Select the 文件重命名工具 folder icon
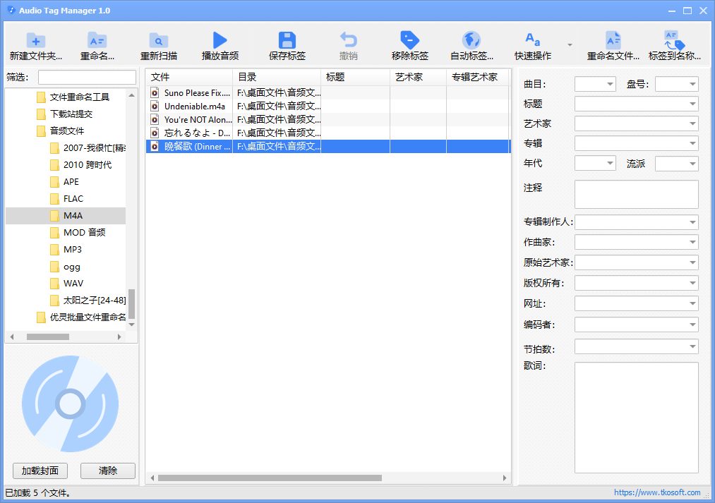This screenshot has height=503, width=715. click(41, 97)
